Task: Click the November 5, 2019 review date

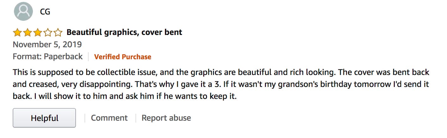Action: click(x=47, y=44)
